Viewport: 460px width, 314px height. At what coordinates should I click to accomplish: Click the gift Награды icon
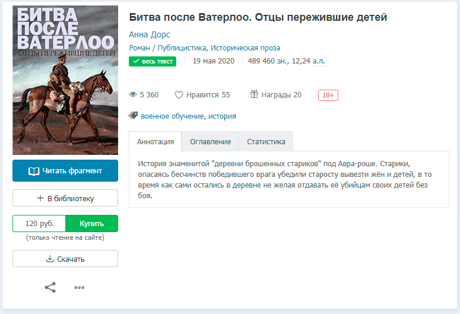click(254, 94)
